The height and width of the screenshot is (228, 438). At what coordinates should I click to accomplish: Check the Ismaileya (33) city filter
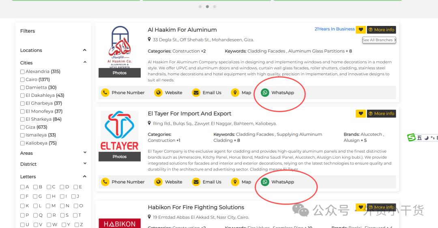click(x=22, y=135)
